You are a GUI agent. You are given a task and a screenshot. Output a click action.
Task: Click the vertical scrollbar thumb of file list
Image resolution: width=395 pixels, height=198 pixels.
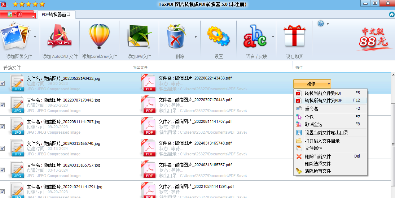393,145
